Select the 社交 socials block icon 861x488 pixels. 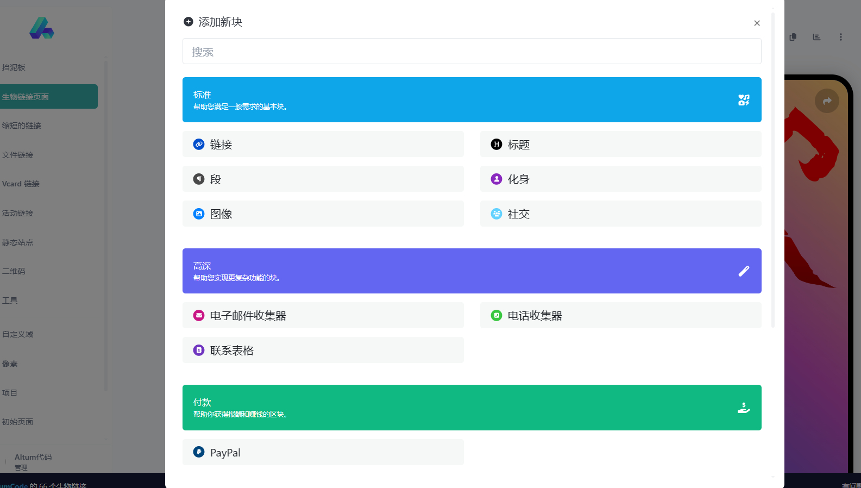click(x=497, y=214)
